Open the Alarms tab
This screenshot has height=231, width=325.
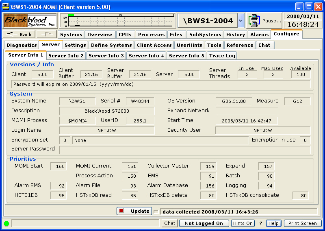259,35
